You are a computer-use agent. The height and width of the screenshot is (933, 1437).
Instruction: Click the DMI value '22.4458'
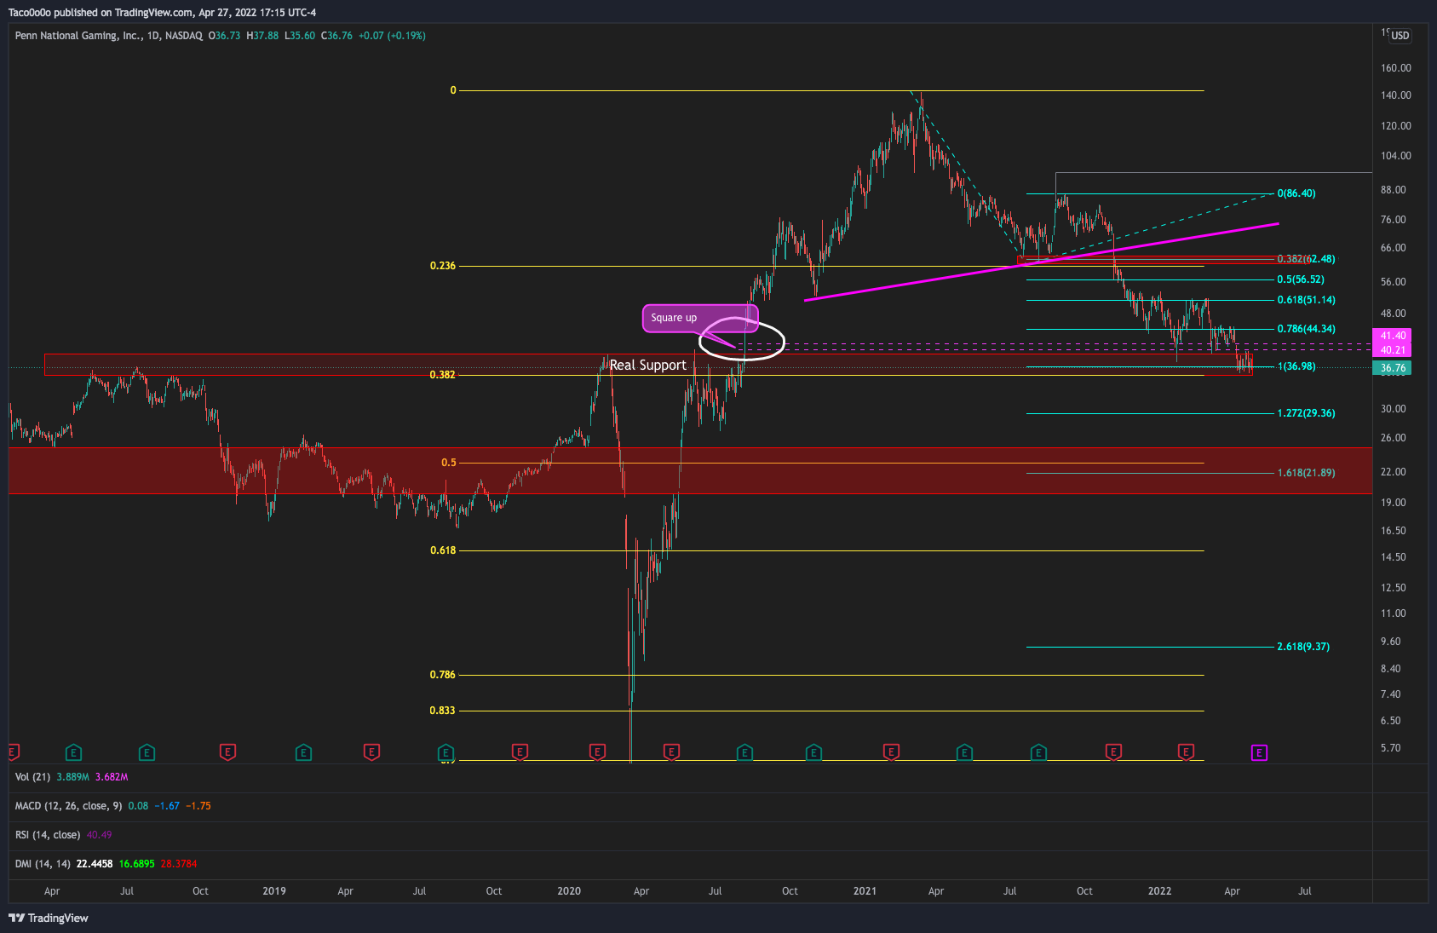pyautogui.click(x=95, y=864)
